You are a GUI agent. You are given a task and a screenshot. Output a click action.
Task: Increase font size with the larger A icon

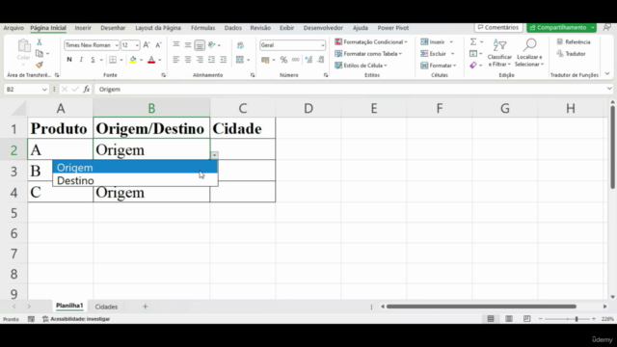tap(147, 45)
